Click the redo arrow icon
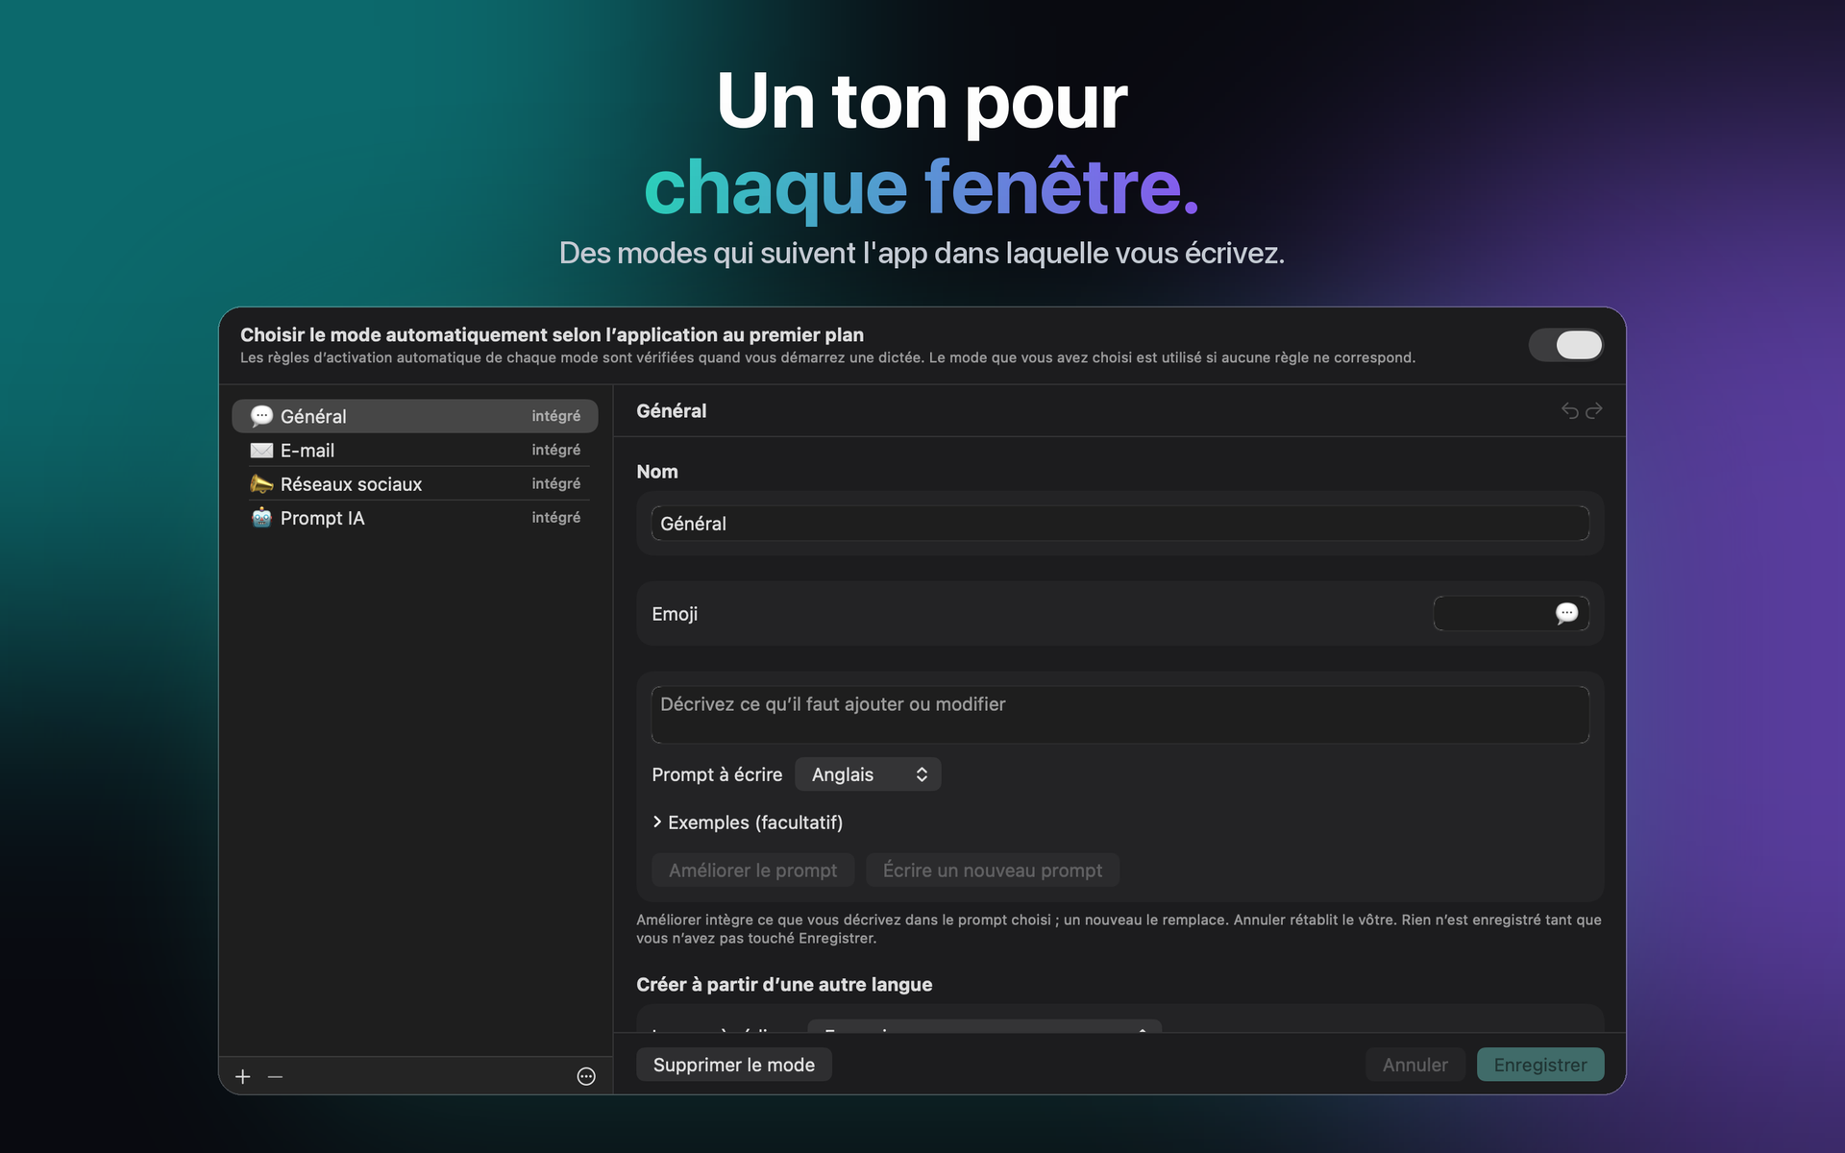This screenshot has width=1845, height=1153. [x=1594, y=411]
